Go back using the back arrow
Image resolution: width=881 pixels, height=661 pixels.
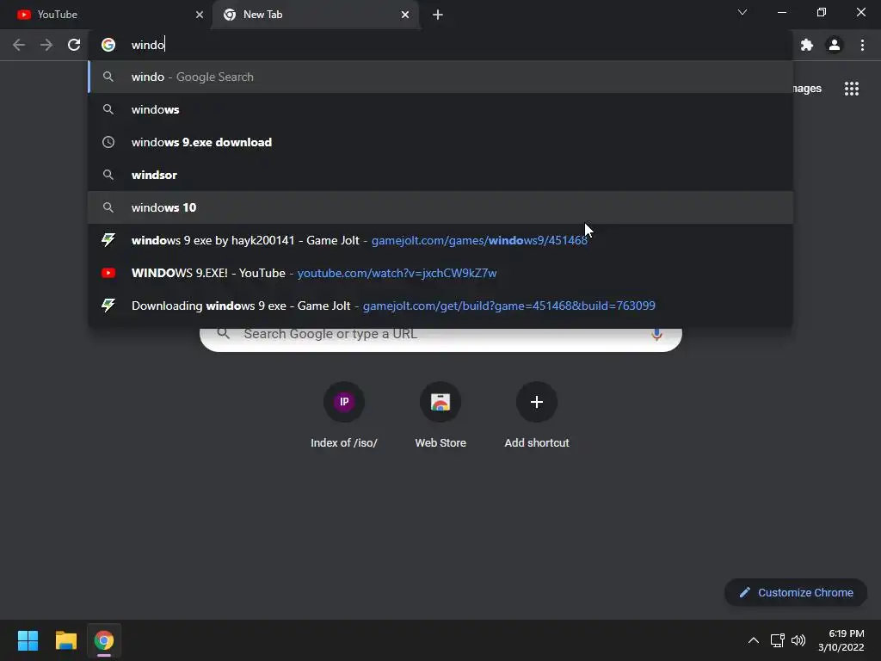click(x=19, y=45)
